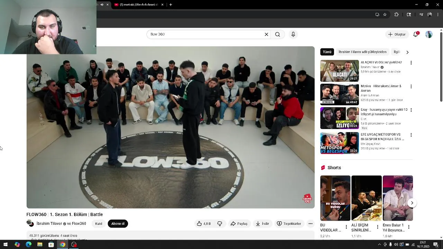
Task: Show hidden system tray icons
Action: point(379,245)
